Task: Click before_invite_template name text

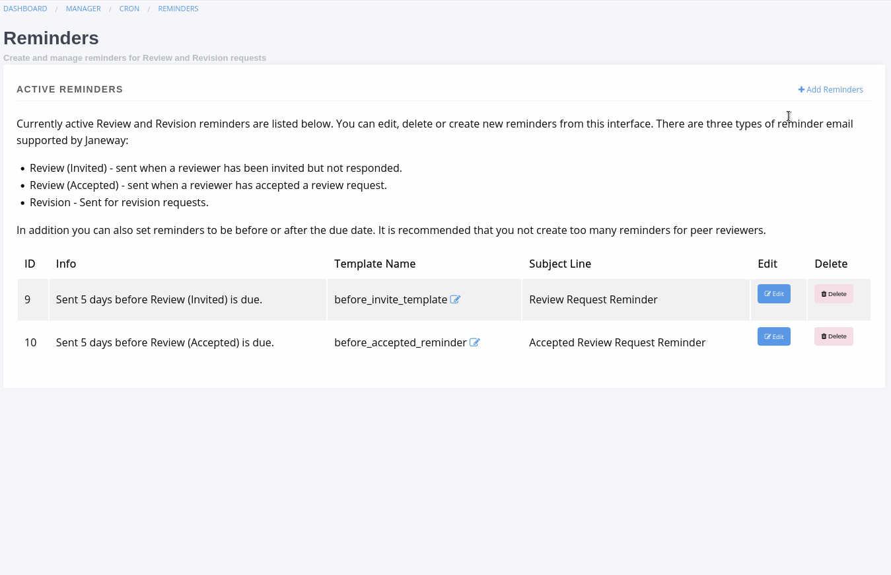Action: pos(390,299)
